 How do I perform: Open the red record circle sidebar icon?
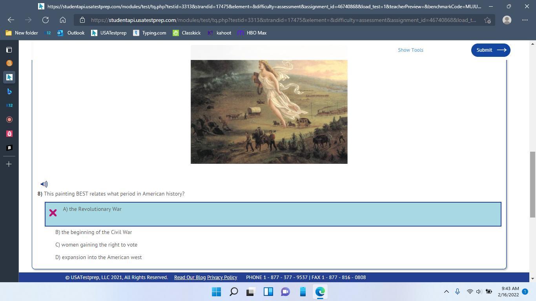click(9, 120)
